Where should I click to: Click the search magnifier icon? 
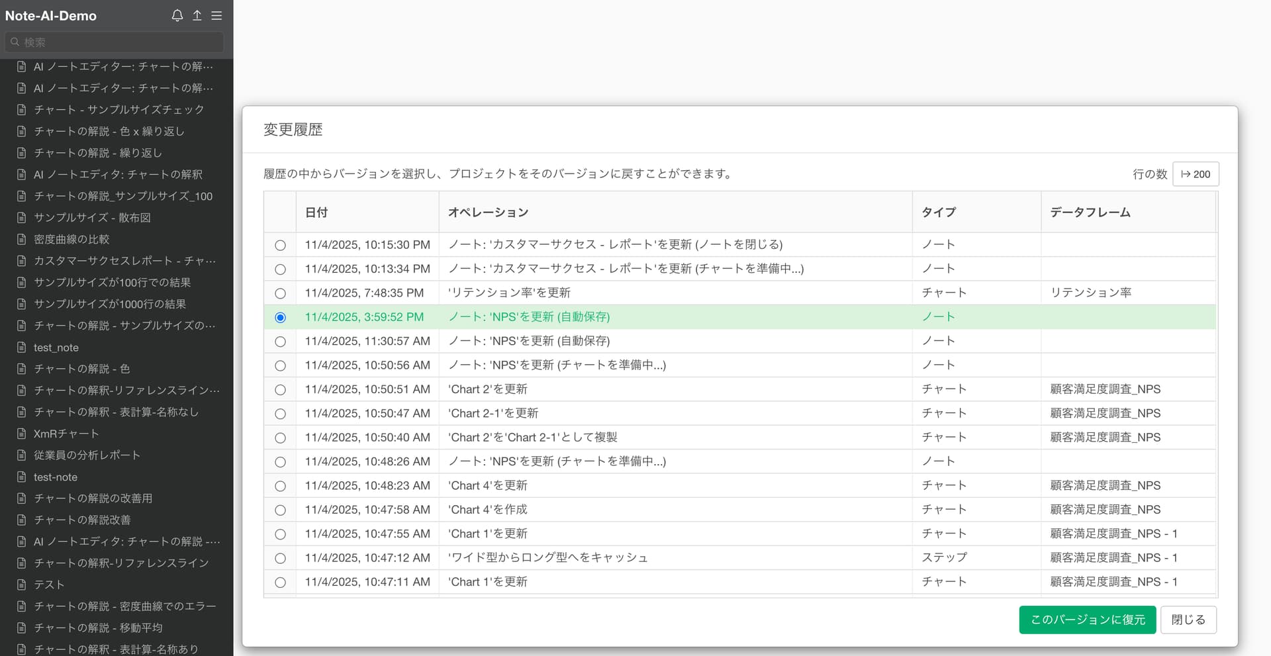[15, 42]
